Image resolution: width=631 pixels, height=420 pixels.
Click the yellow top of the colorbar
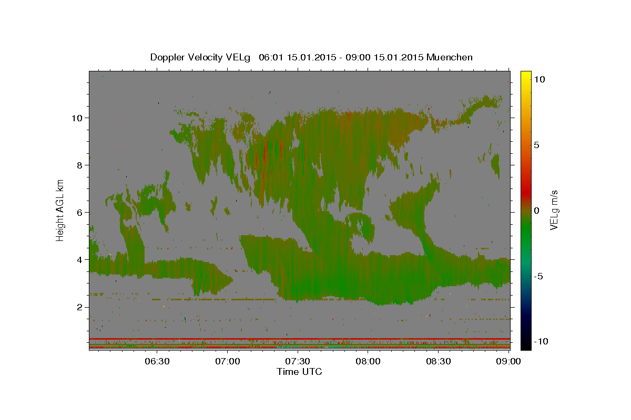pyautogui.click(x=525, y=78)
